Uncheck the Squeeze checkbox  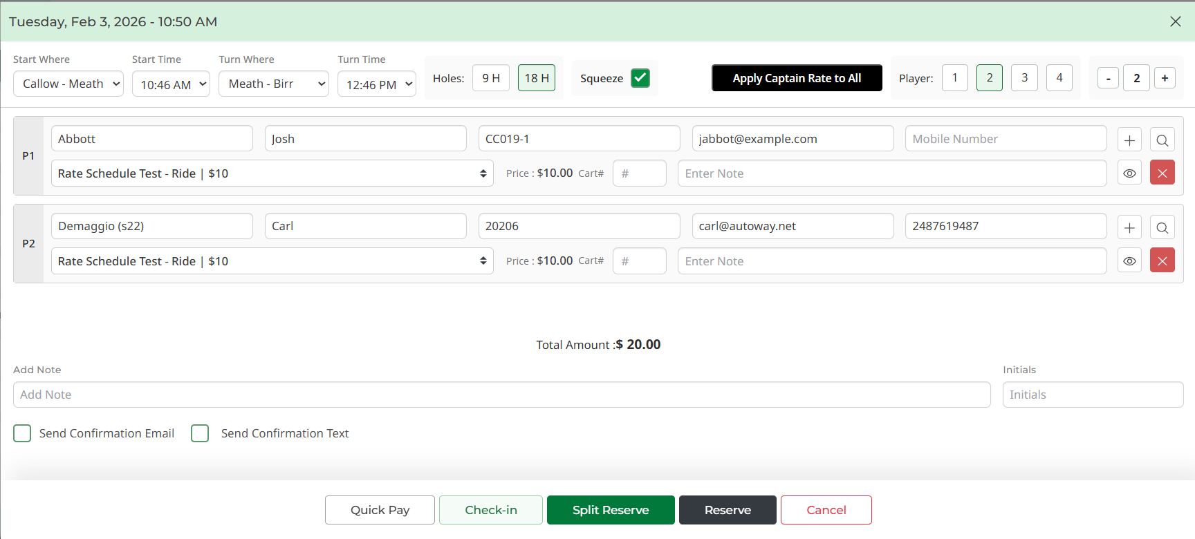(x=640, y=78)
